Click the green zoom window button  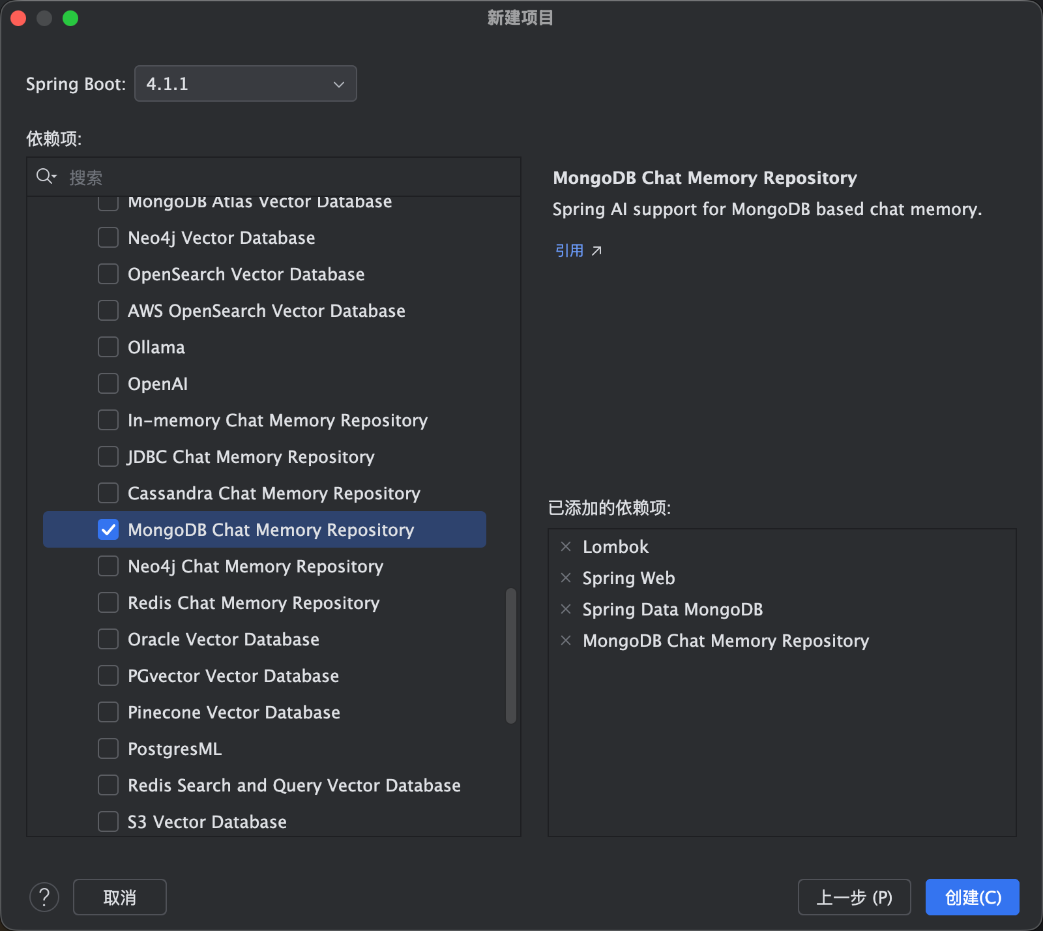(x=70, y=18)
